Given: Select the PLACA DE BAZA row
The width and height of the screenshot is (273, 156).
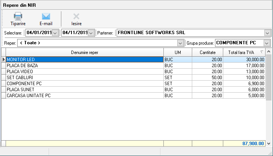Looking at the screenshot, I should (85, 65).
